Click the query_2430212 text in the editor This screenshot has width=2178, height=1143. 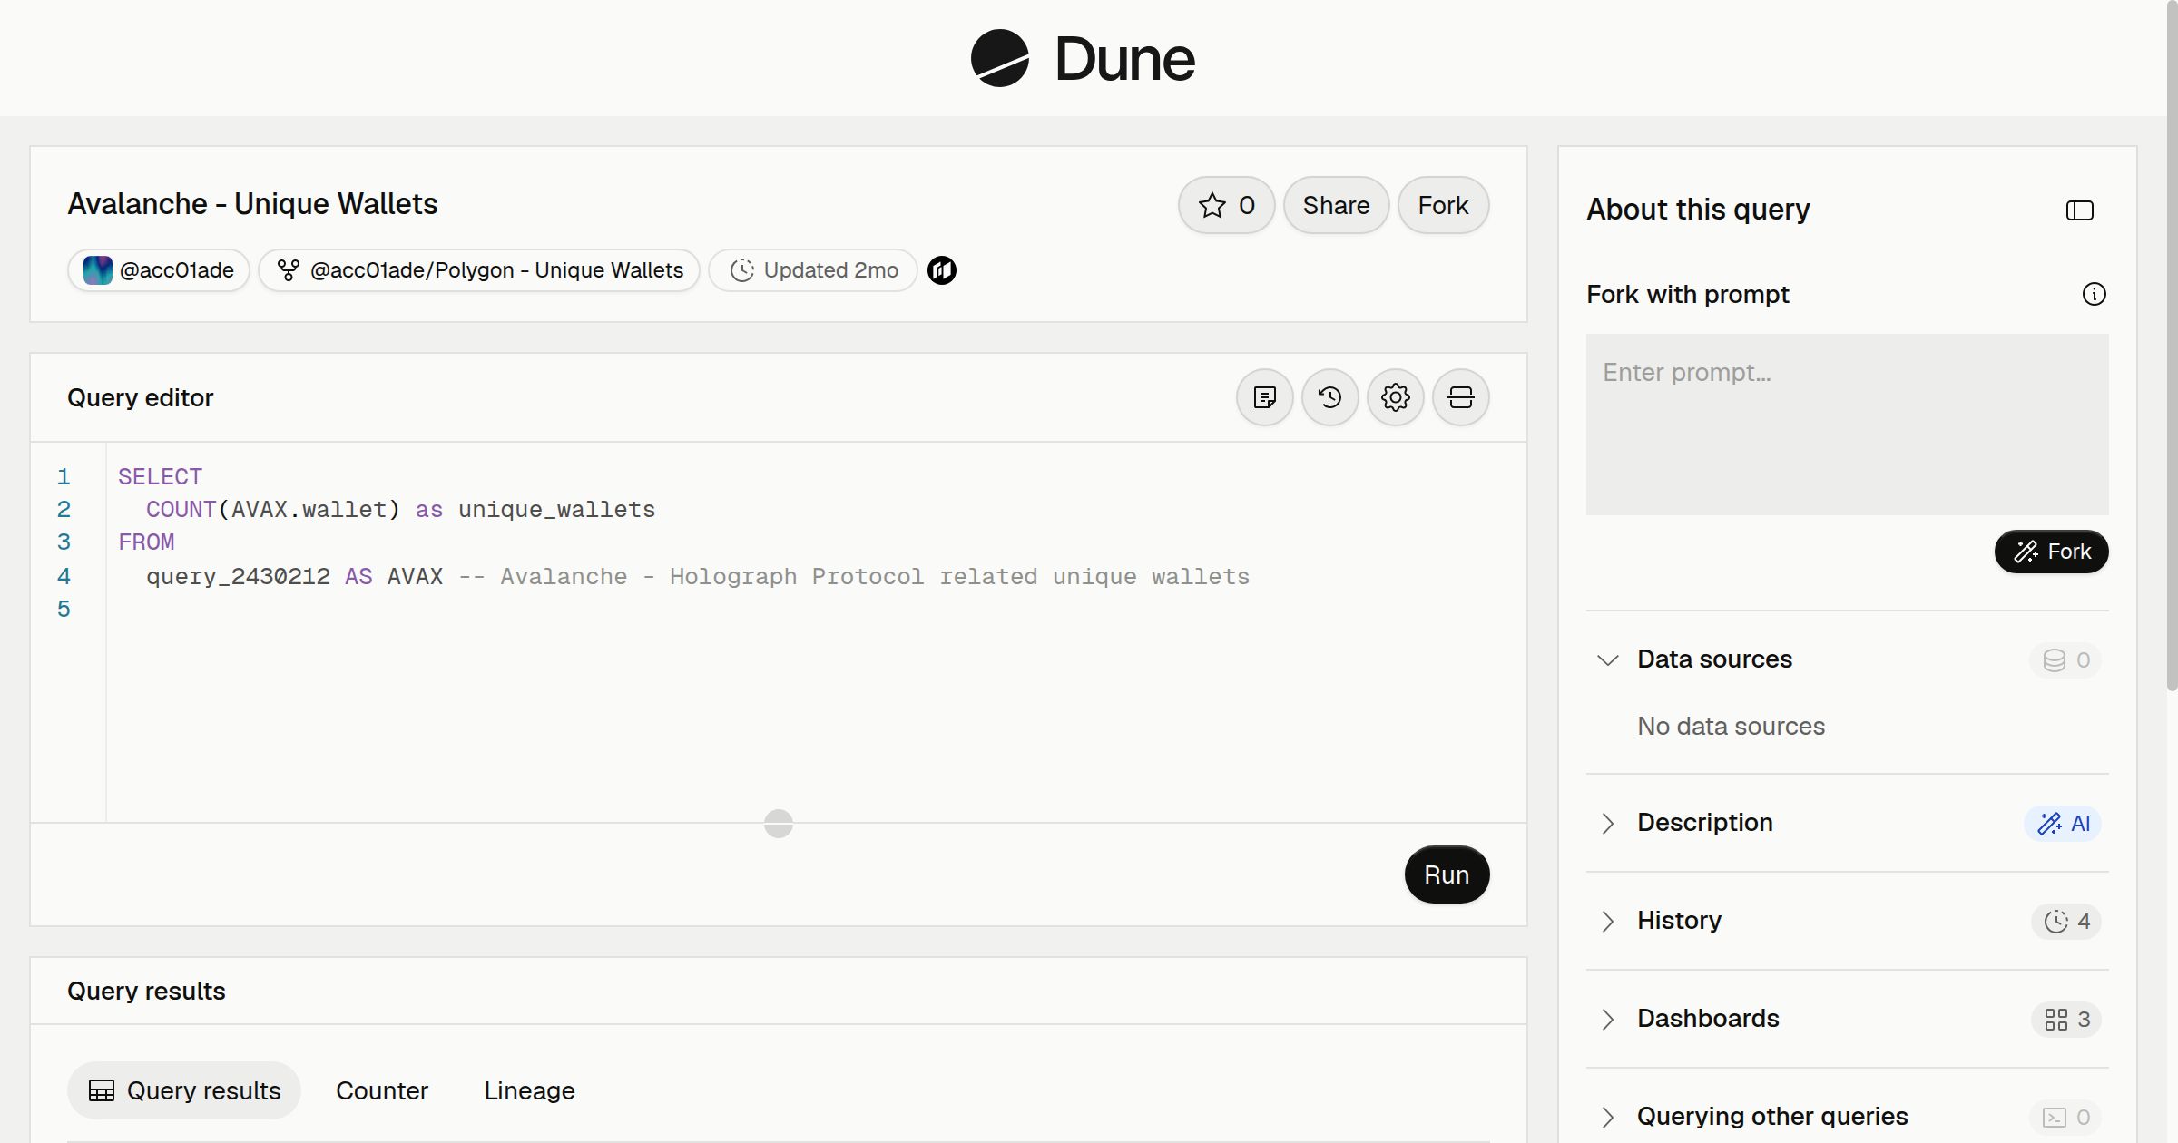[238, 576]
